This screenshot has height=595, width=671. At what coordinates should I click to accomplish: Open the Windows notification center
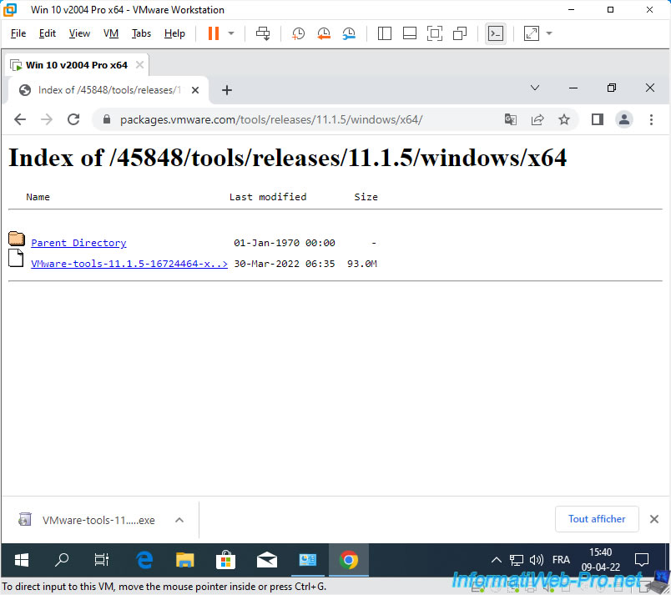click(x=642, y=559)
